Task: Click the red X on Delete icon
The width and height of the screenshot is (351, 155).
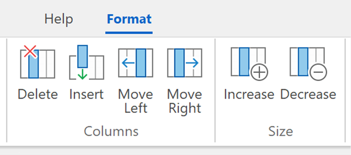Action: [x=30, y=52]
